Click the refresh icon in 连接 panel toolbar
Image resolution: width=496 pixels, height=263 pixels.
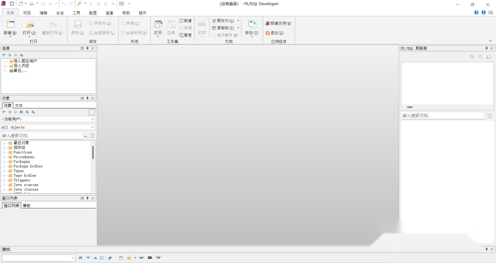pyautogui.click(x=4, y=55)
